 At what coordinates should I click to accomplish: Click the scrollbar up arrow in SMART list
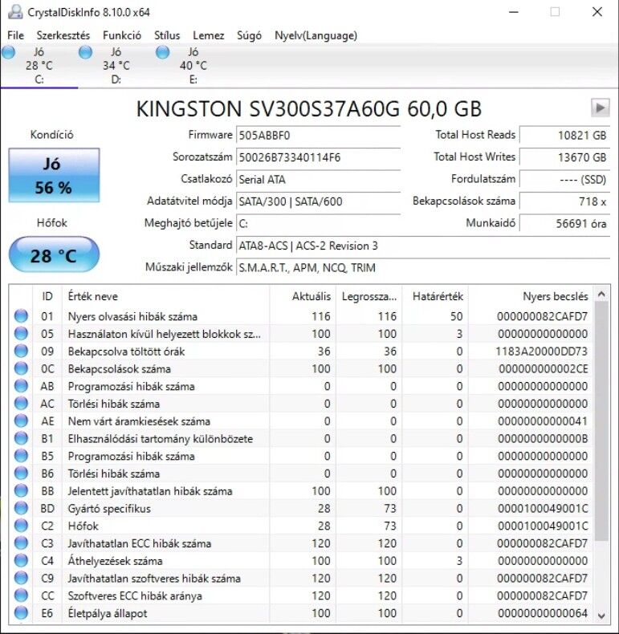click(x=601, y=295)
